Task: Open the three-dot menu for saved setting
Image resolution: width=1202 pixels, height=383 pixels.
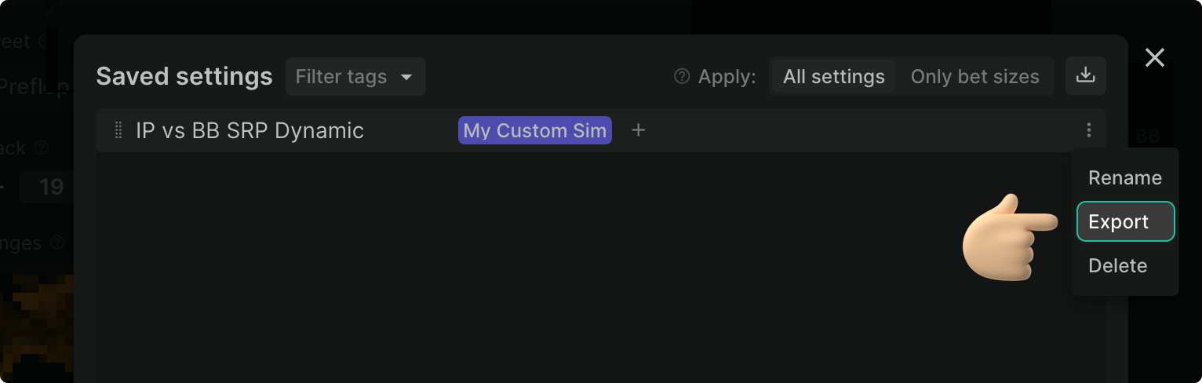Action: 1088,130
